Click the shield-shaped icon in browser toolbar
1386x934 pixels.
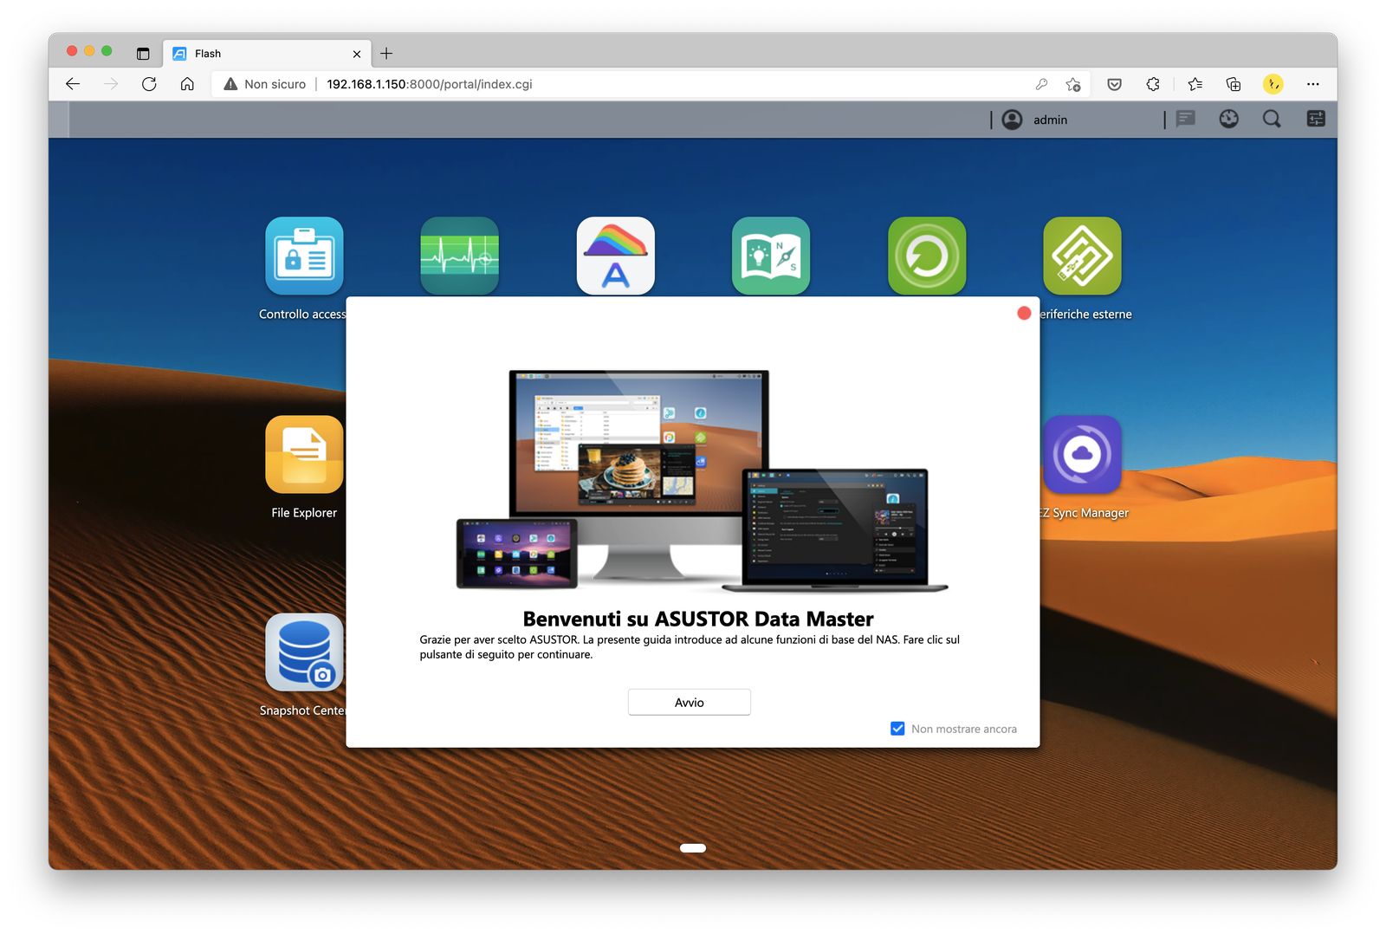point(1115,84)
